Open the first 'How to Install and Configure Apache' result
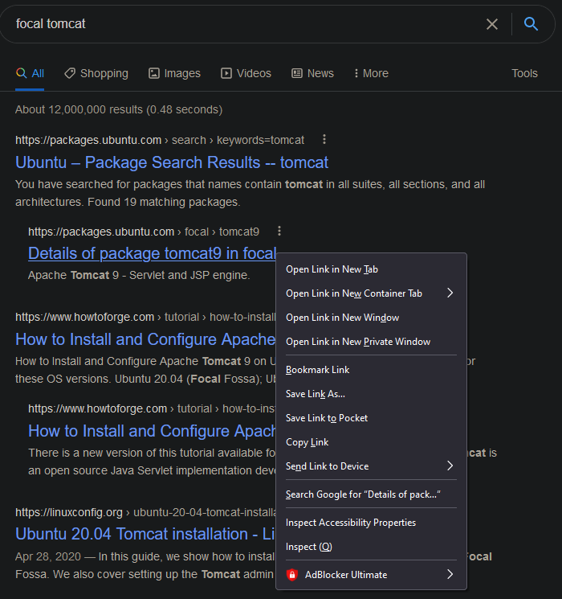The height and width of the screenshot is (599, 562). pyautogui.click(x=145, y=339)
